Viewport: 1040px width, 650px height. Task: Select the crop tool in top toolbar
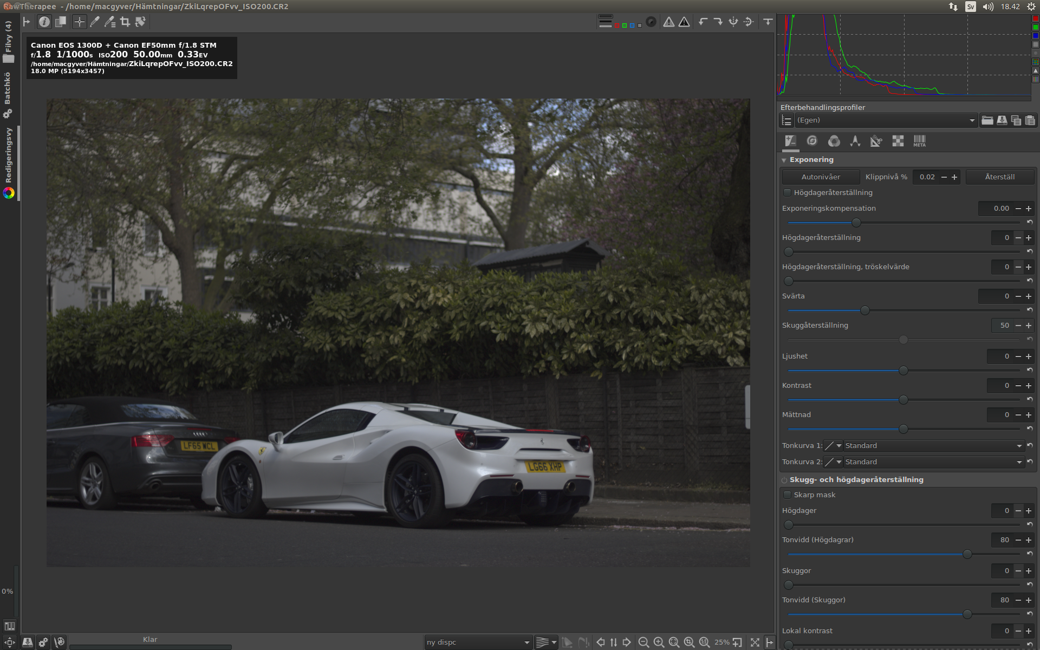click(x=125, y=22)
